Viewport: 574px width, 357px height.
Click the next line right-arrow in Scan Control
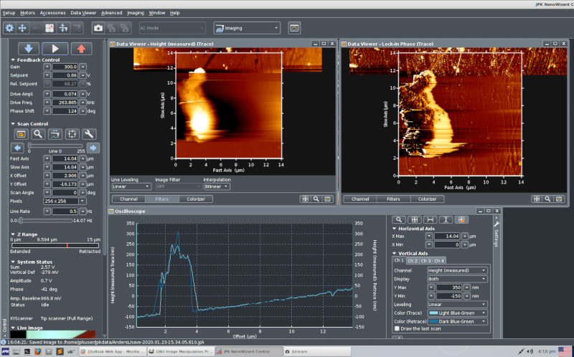click(x=93, y=148)
